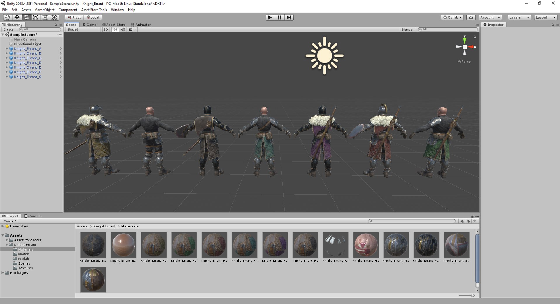Switch to the Game tab
The width and height of the screenshot is (560, 304).
89,25
